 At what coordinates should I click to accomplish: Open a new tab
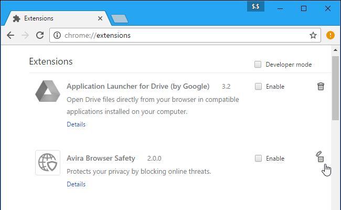[120, 19]
